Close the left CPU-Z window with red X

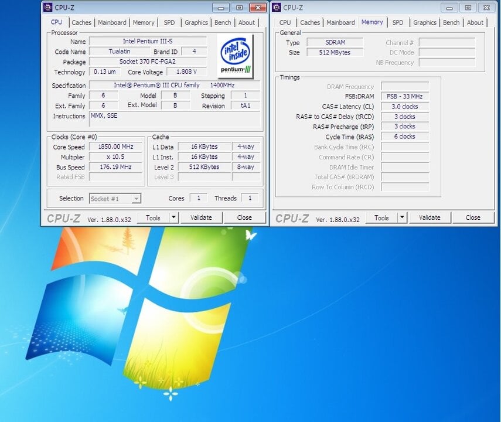tap(258, 8)
